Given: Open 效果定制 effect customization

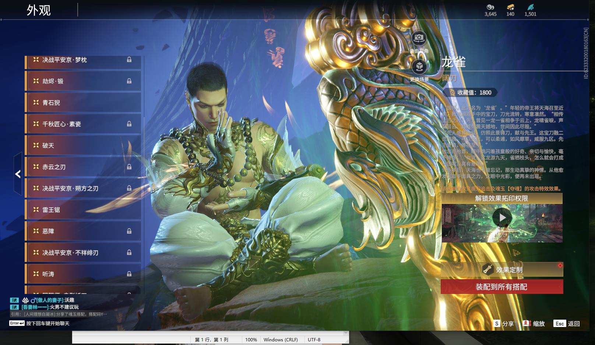Looking at the screenshot, I should point(502,270).
